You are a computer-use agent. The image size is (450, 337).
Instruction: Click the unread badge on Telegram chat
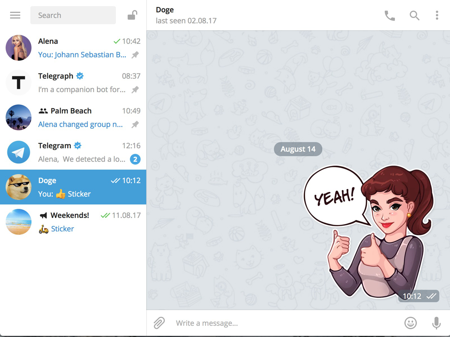point(135,160)
